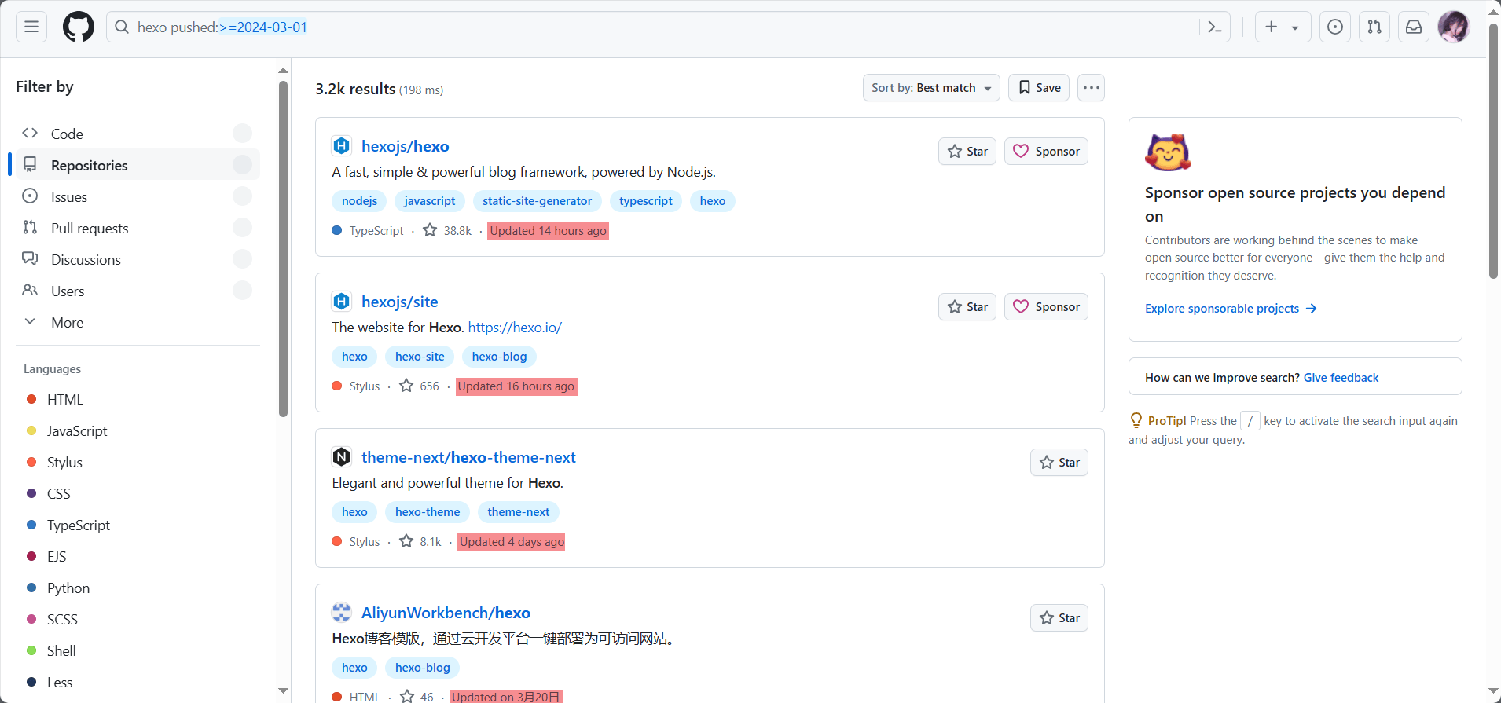Star the hexojs/hexo repository
This screenshot has height=703, width=1501.
point(967,152)
